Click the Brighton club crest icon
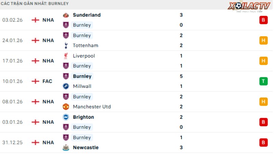Screen dimensions: 274x154 (x=66, y=117)
